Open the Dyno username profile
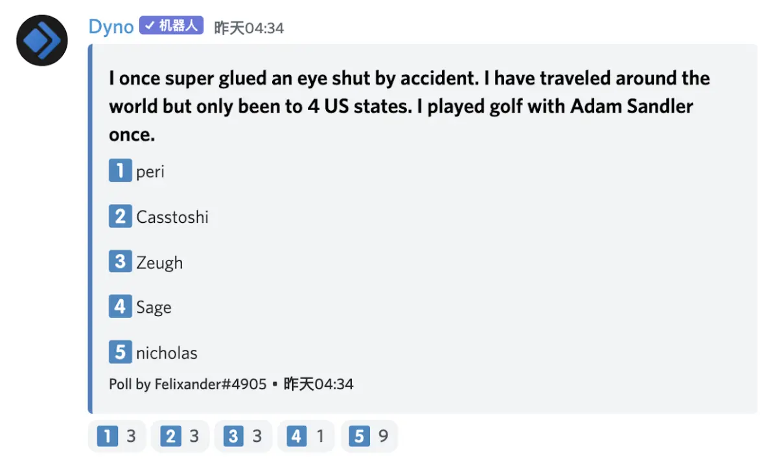 (x=111, y=27)
